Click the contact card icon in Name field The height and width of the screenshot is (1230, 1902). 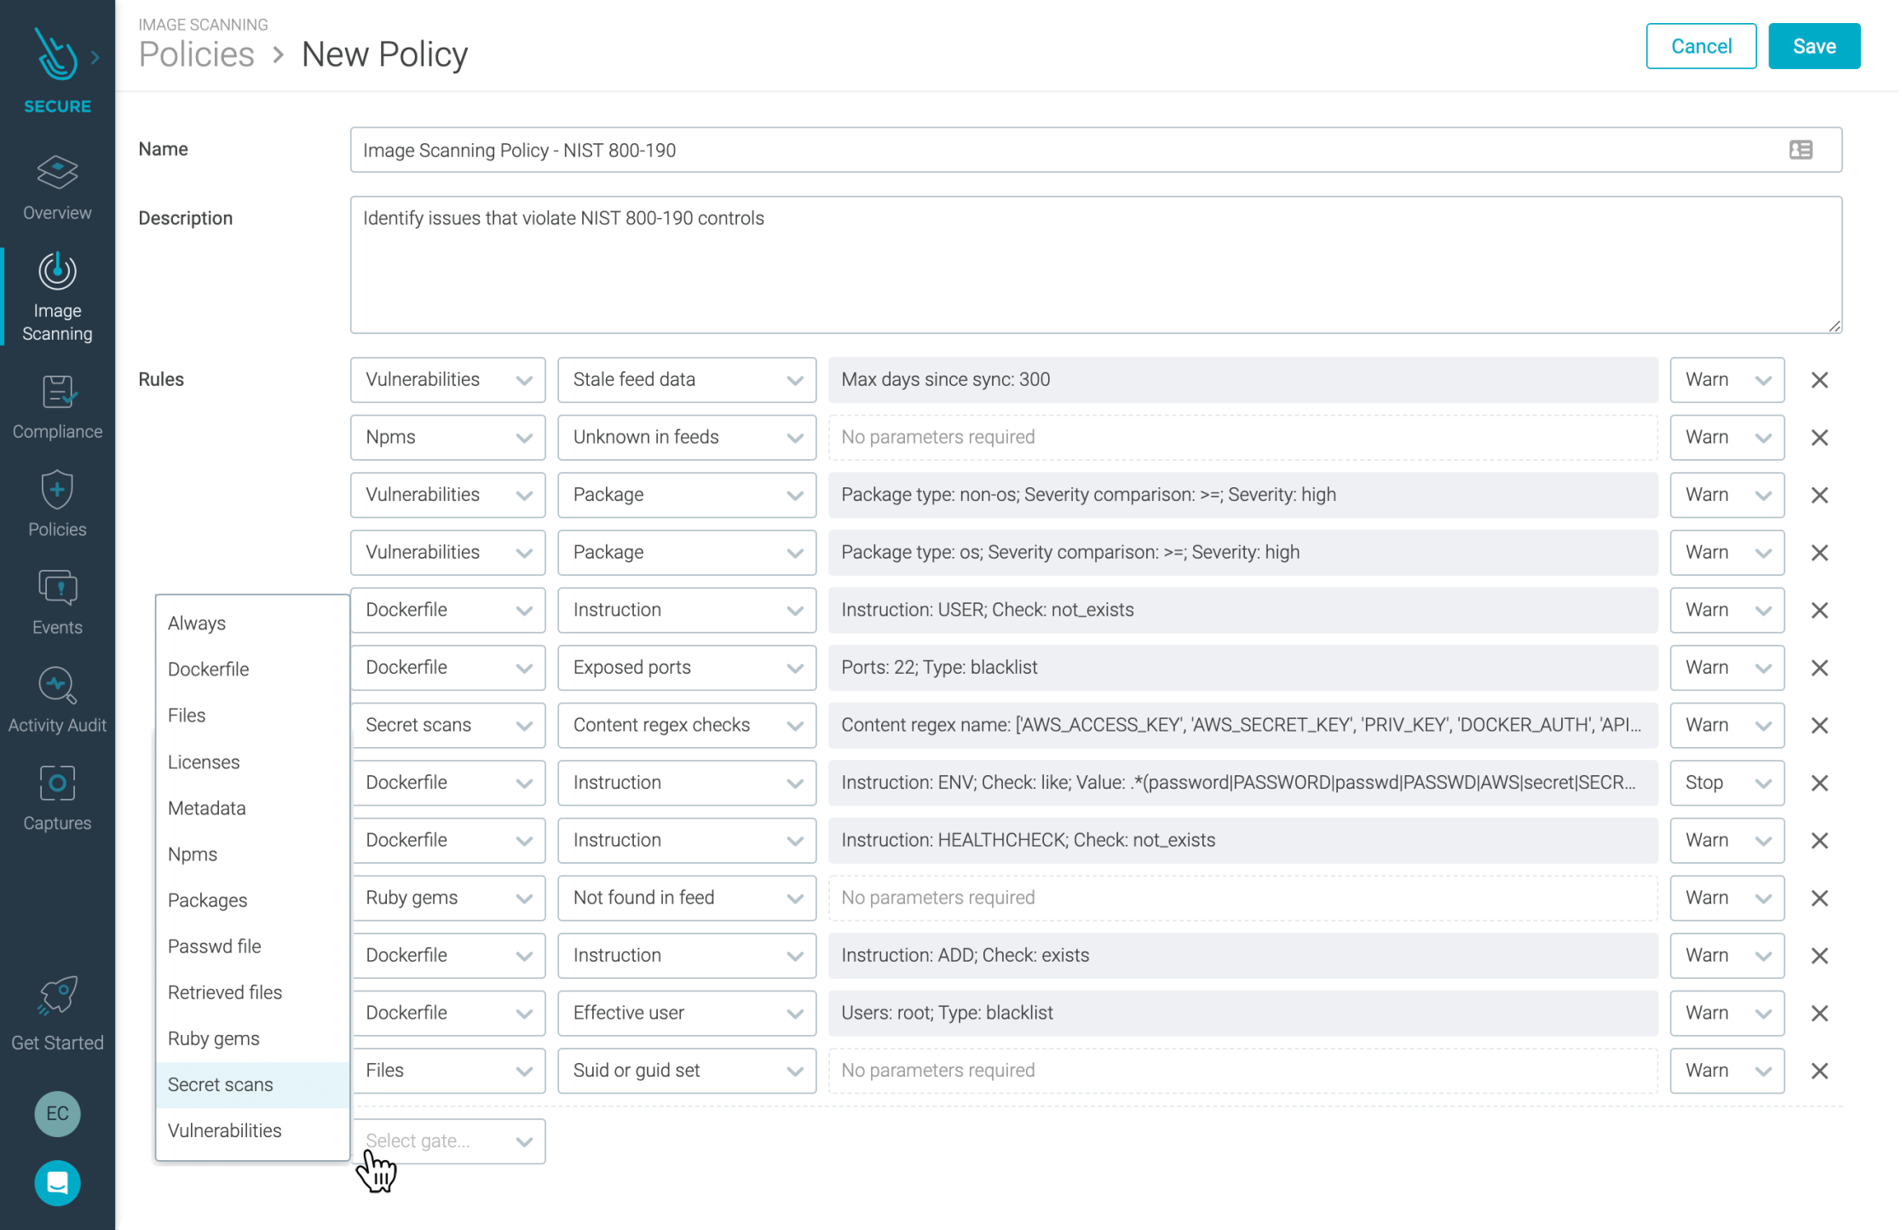click(1801, 150)
